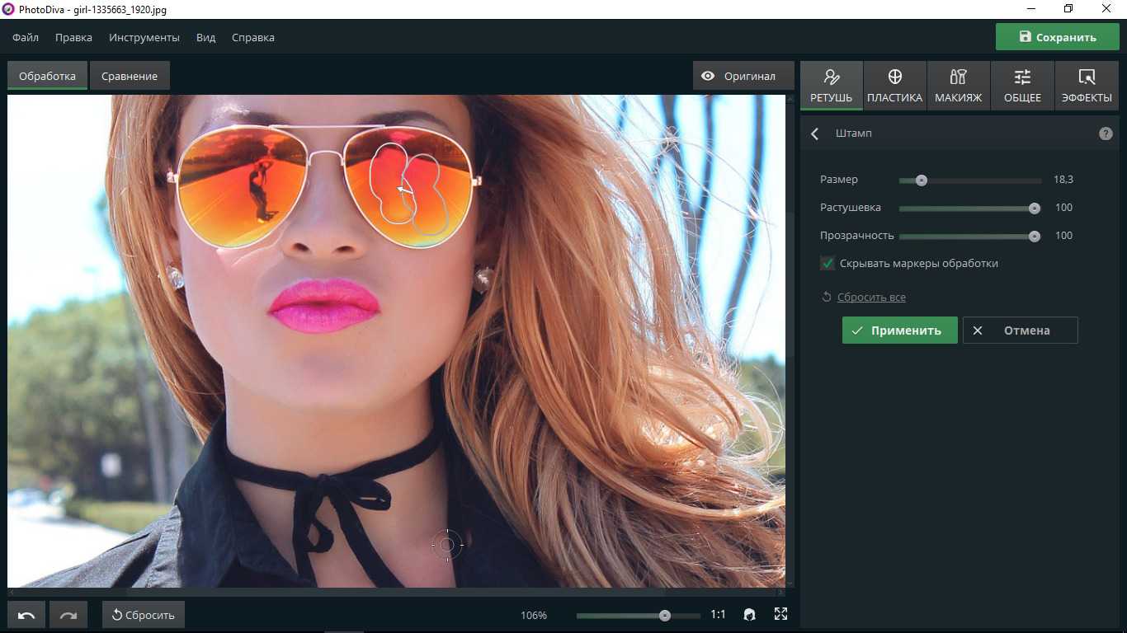Open the Макияж makeup panel

pyautogui.click(x=958, y=86)
